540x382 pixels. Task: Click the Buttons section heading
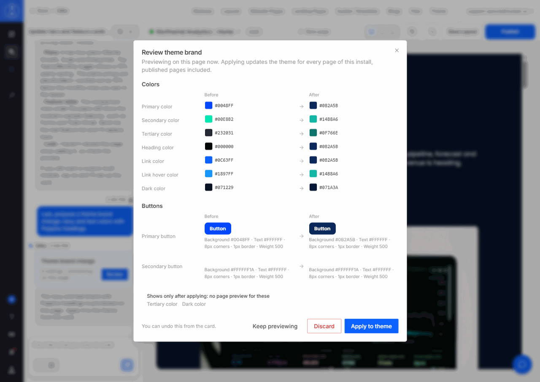pos(152,206)
